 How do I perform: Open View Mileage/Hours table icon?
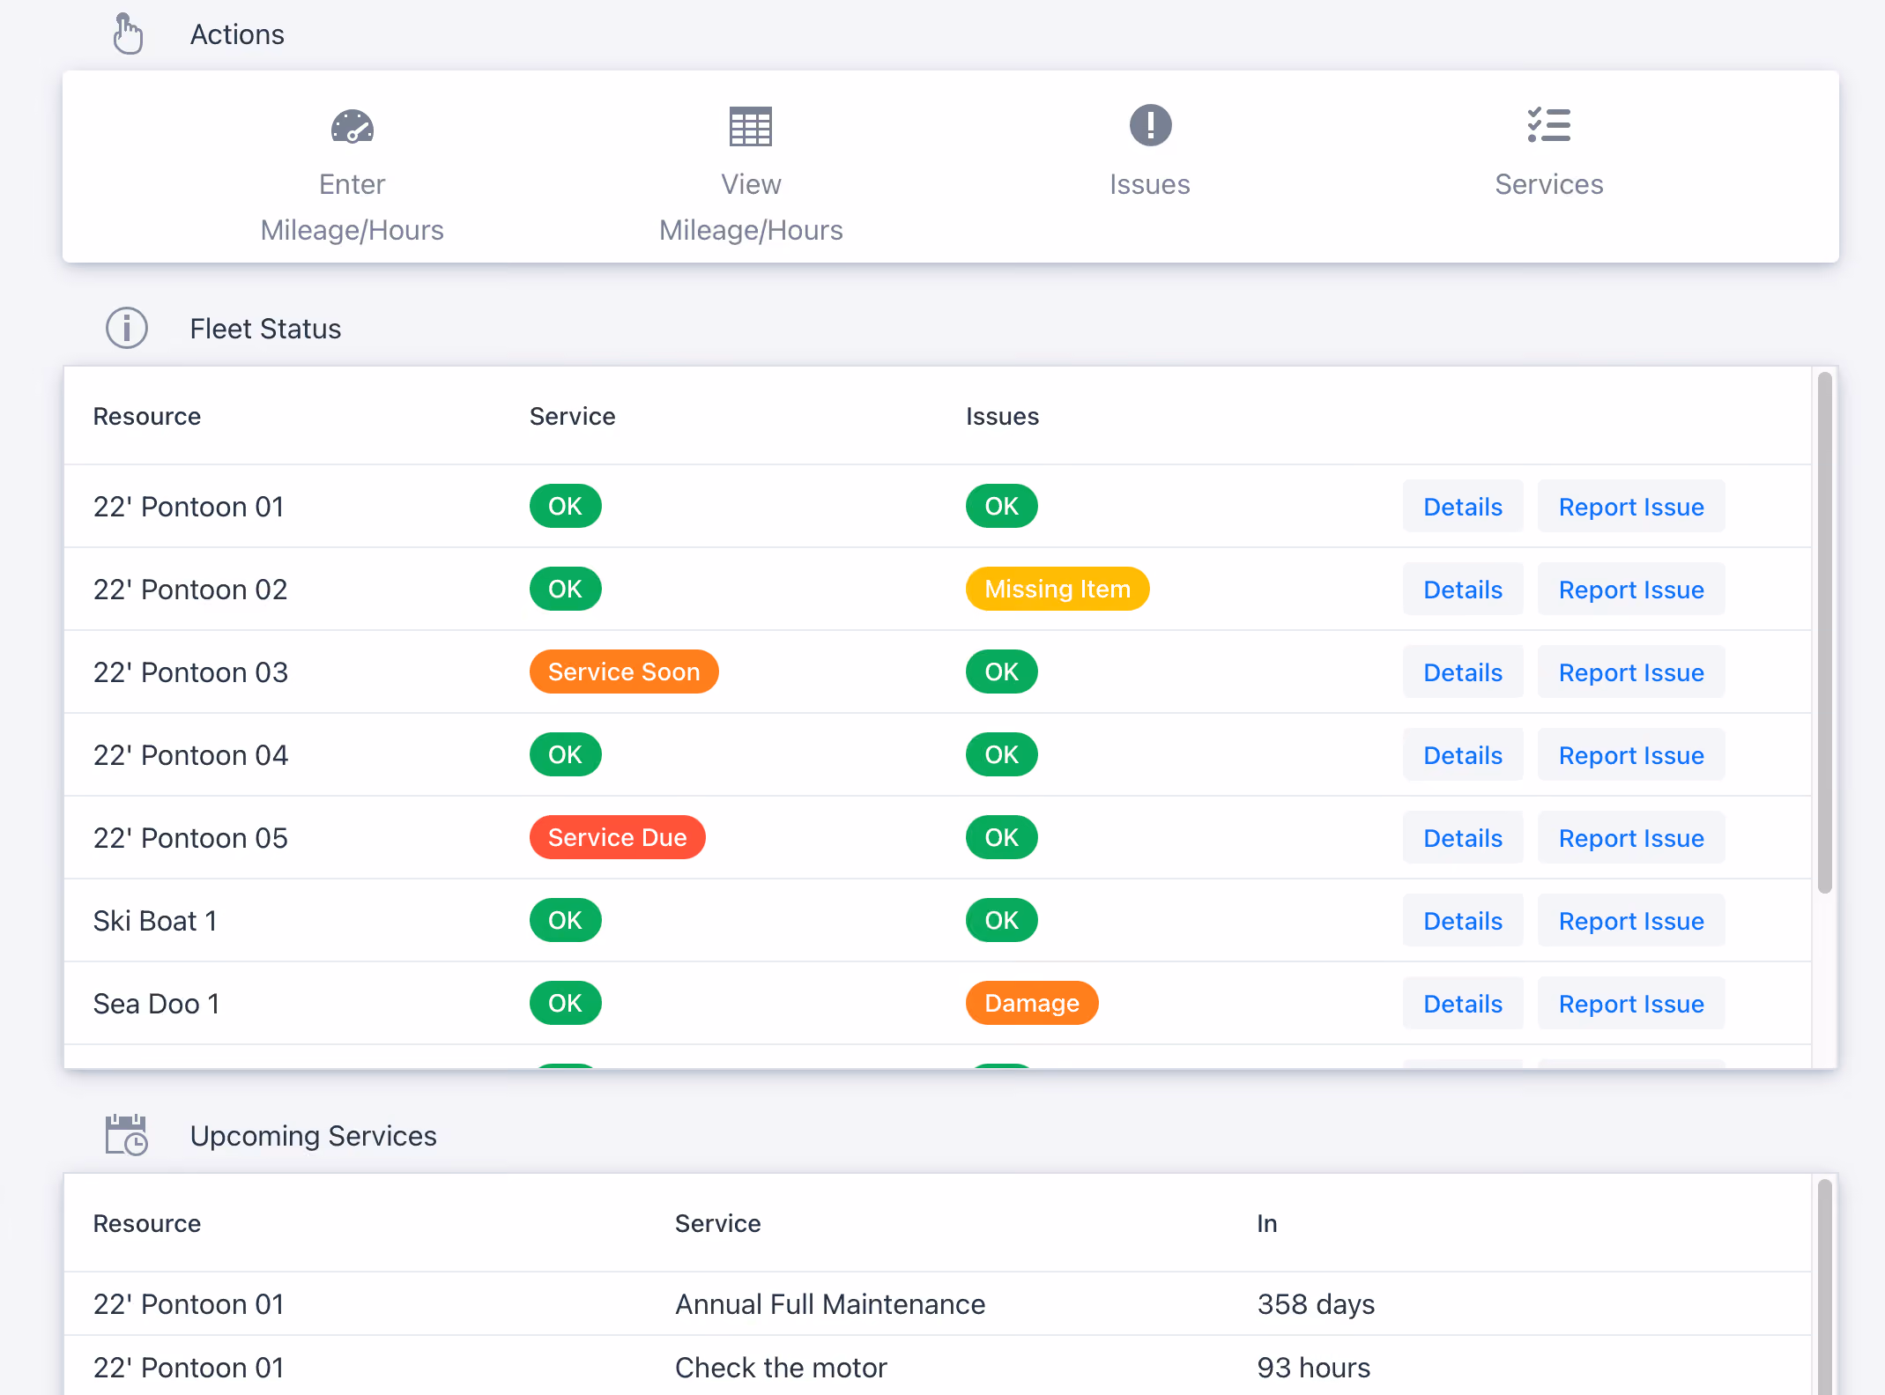tap(751, 126)
